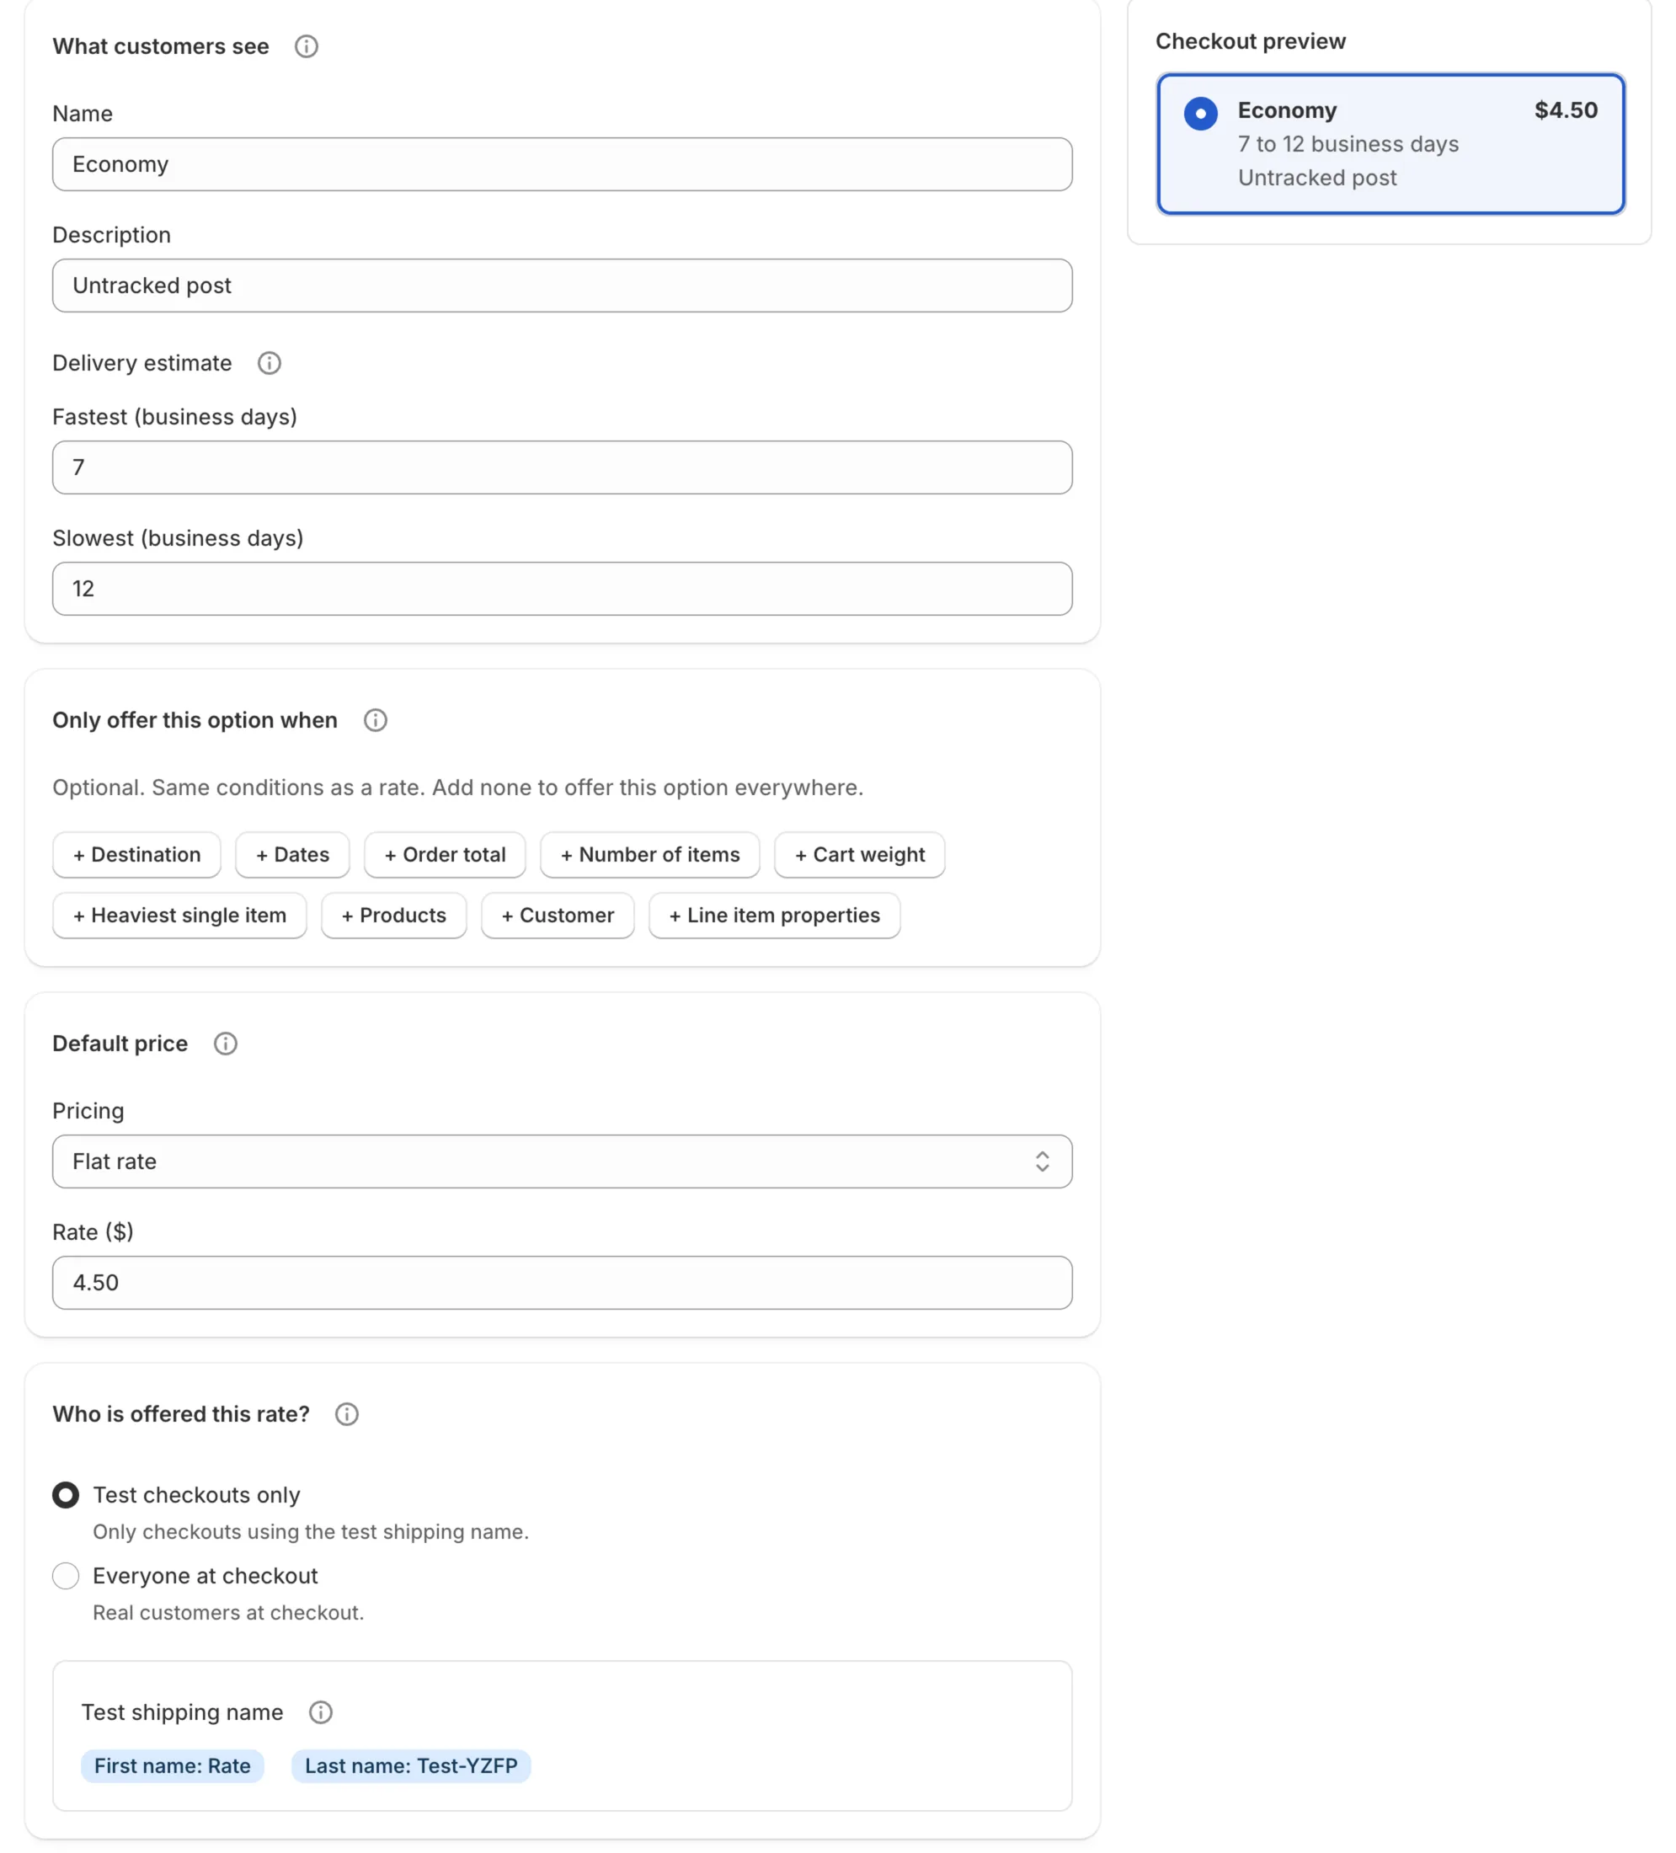Screen dimensions: 1676x1853
Task: Edit the Slowest business days field
Action: (563, 588)
